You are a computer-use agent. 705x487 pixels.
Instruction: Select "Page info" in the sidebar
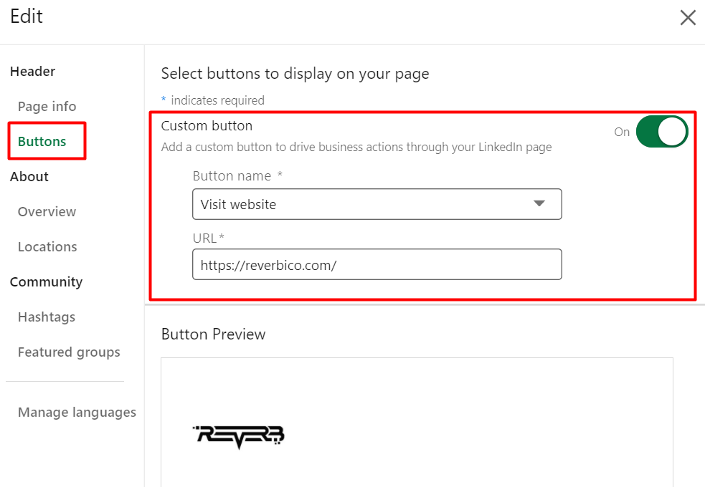click(46, 106)
